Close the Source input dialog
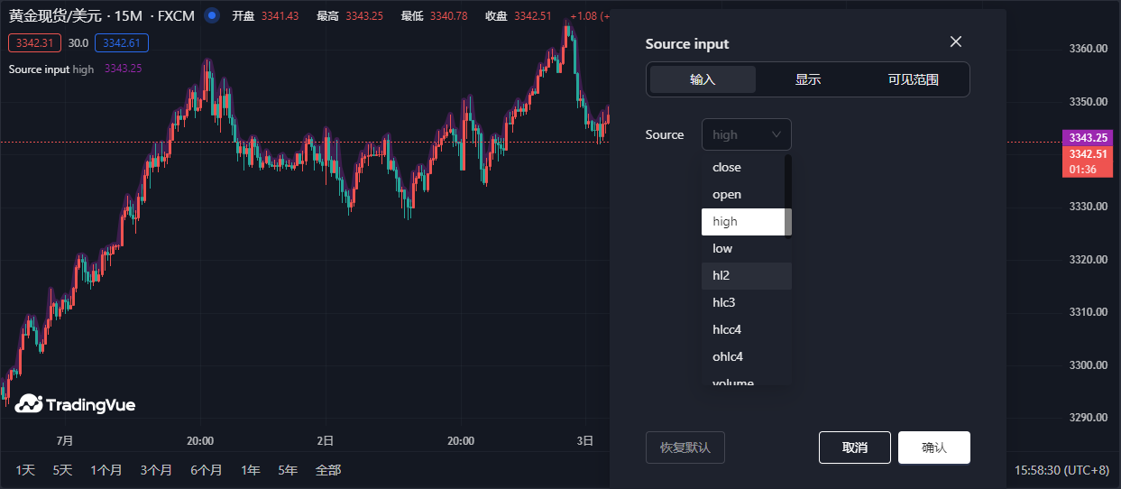 pyautogui.click(x=956, y=42)
